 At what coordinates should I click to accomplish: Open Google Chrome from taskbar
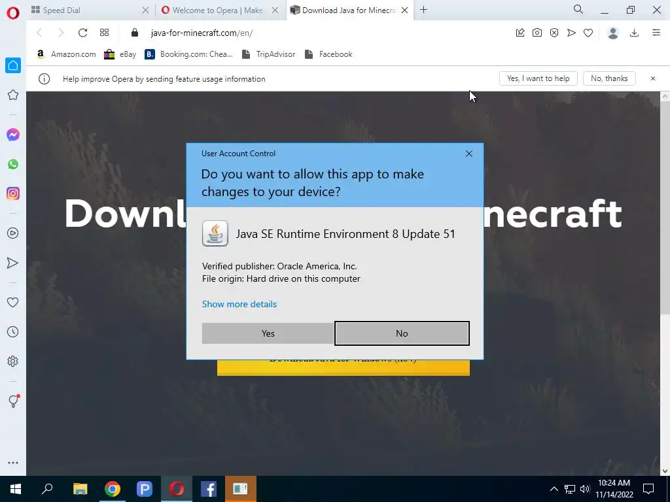(113, 489)
